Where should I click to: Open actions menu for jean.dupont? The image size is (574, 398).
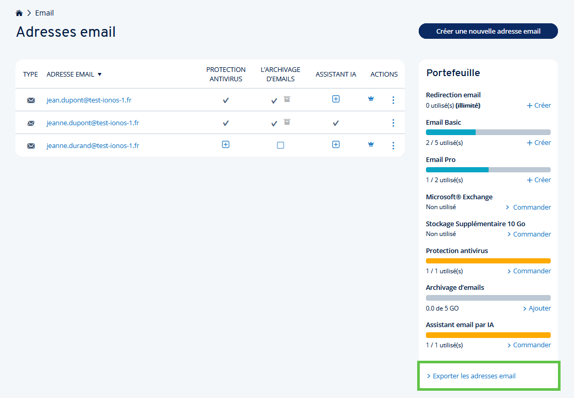393,100
